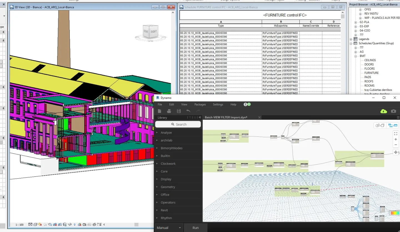Click the Dynamo Library search field
The image size is (400, 232).
178,124
